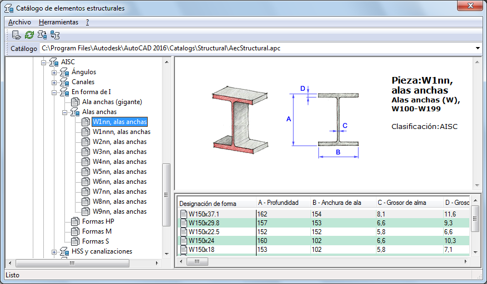
Task: Click the Canales folder icon
Action: click(64, 82)
